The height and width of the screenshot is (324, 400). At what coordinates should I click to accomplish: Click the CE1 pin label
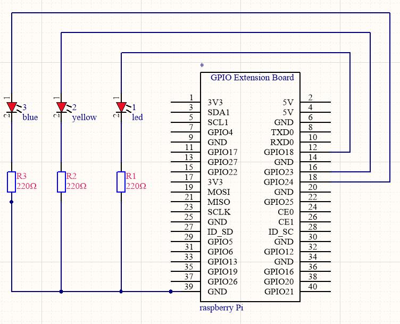pyautogui.click(x=286, y=222)
